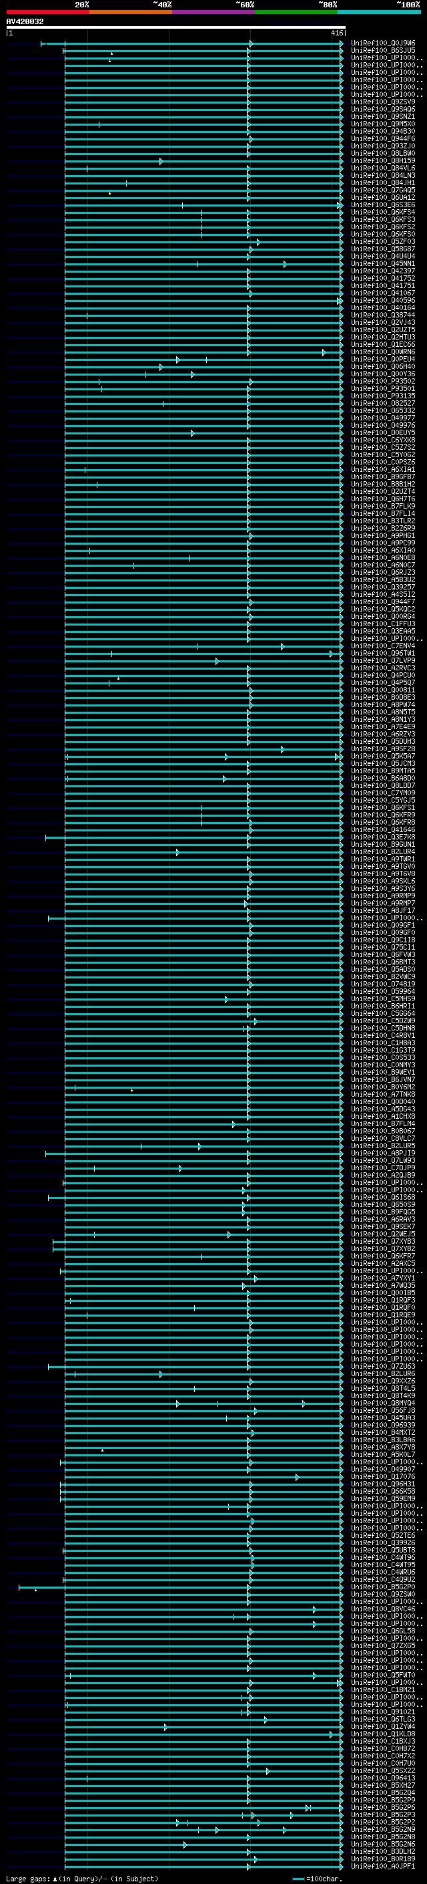Choose sequence UniRef100_Q40596

pyautogui.click(x=382, y=300)
